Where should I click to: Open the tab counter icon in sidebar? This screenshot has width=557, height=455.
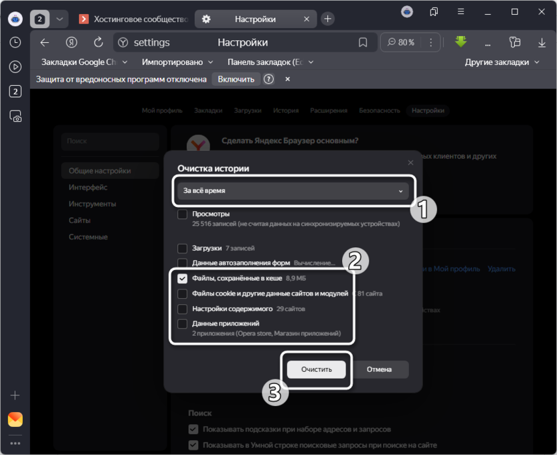15,91
